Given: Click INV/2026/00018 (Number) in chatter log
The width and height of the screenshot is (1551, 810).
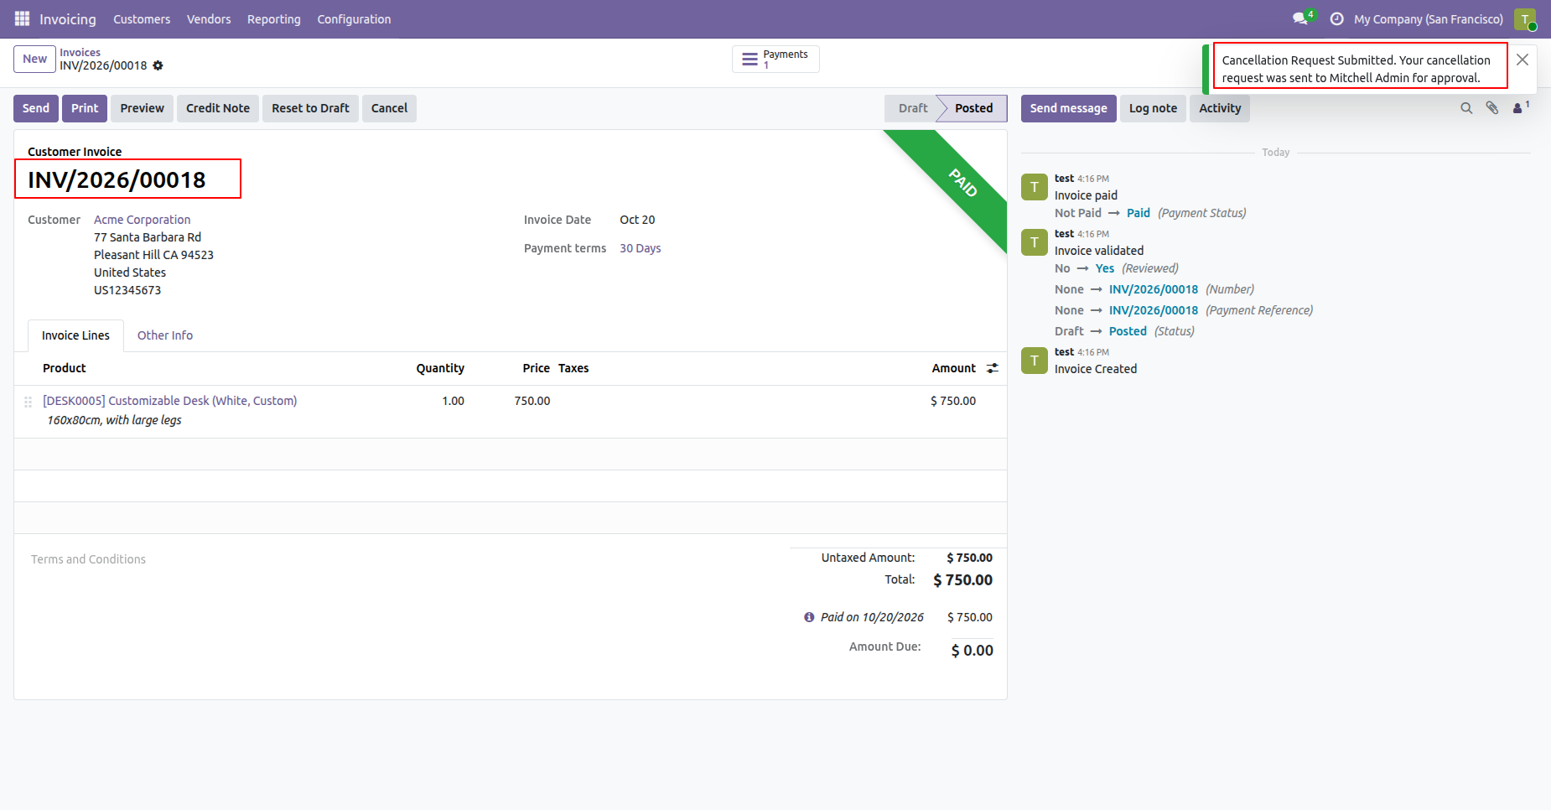Looking at the screenshot, I should click(1154, 289).
